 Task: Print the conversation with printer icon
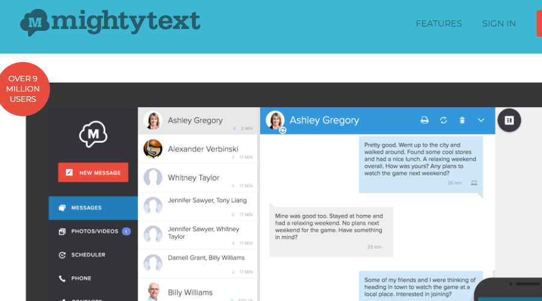click(x=425, y=120)
